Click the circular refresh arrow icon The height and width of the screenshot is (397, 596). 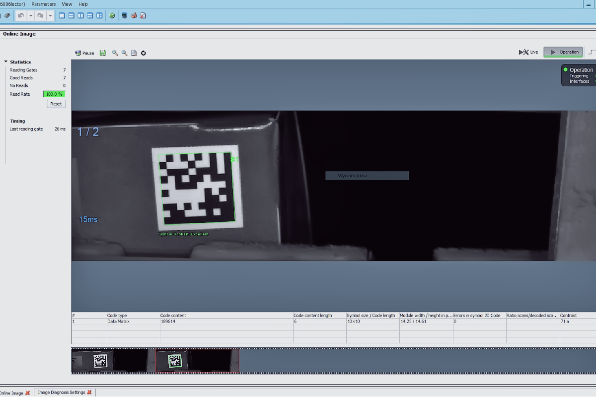pos(144,53)
